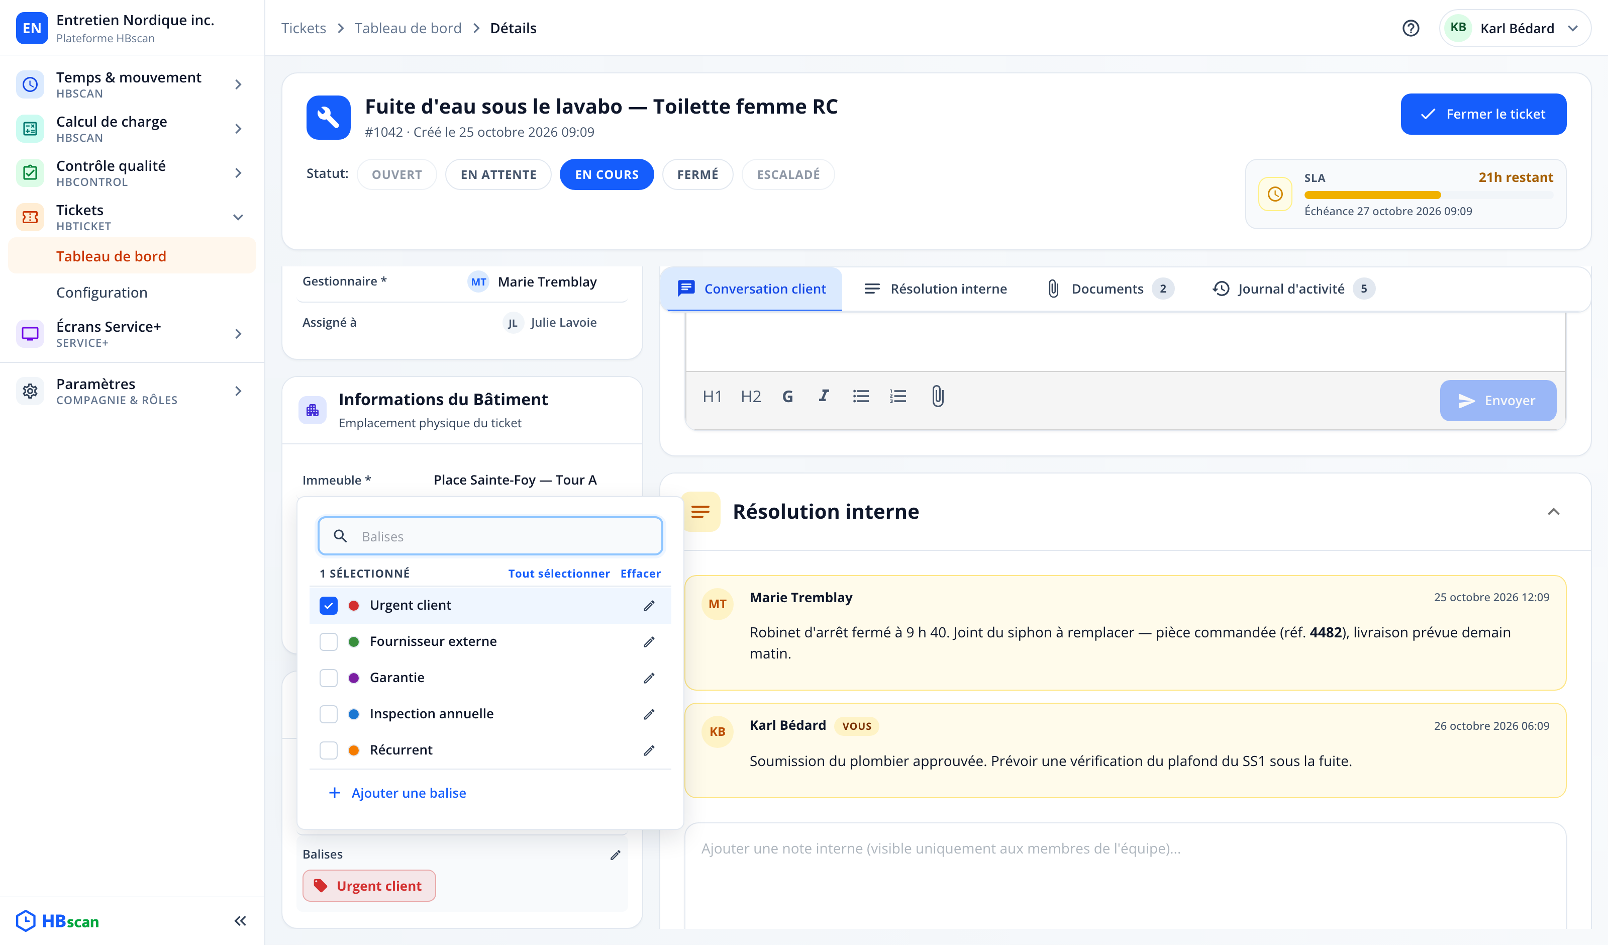
Task: Click the Fermer le ticket button
Action: click(x=1483, y=114)
